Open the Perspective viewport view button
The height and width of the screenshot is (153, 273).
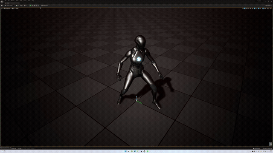[x=7, y=8]
